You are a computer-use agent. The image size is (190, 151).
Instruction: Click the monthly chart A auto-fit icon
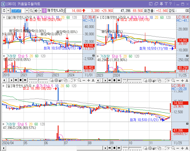point(93,80)
